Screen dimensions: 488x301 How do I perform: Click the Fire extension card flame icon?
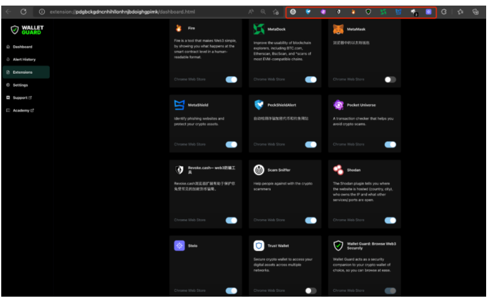179,28
